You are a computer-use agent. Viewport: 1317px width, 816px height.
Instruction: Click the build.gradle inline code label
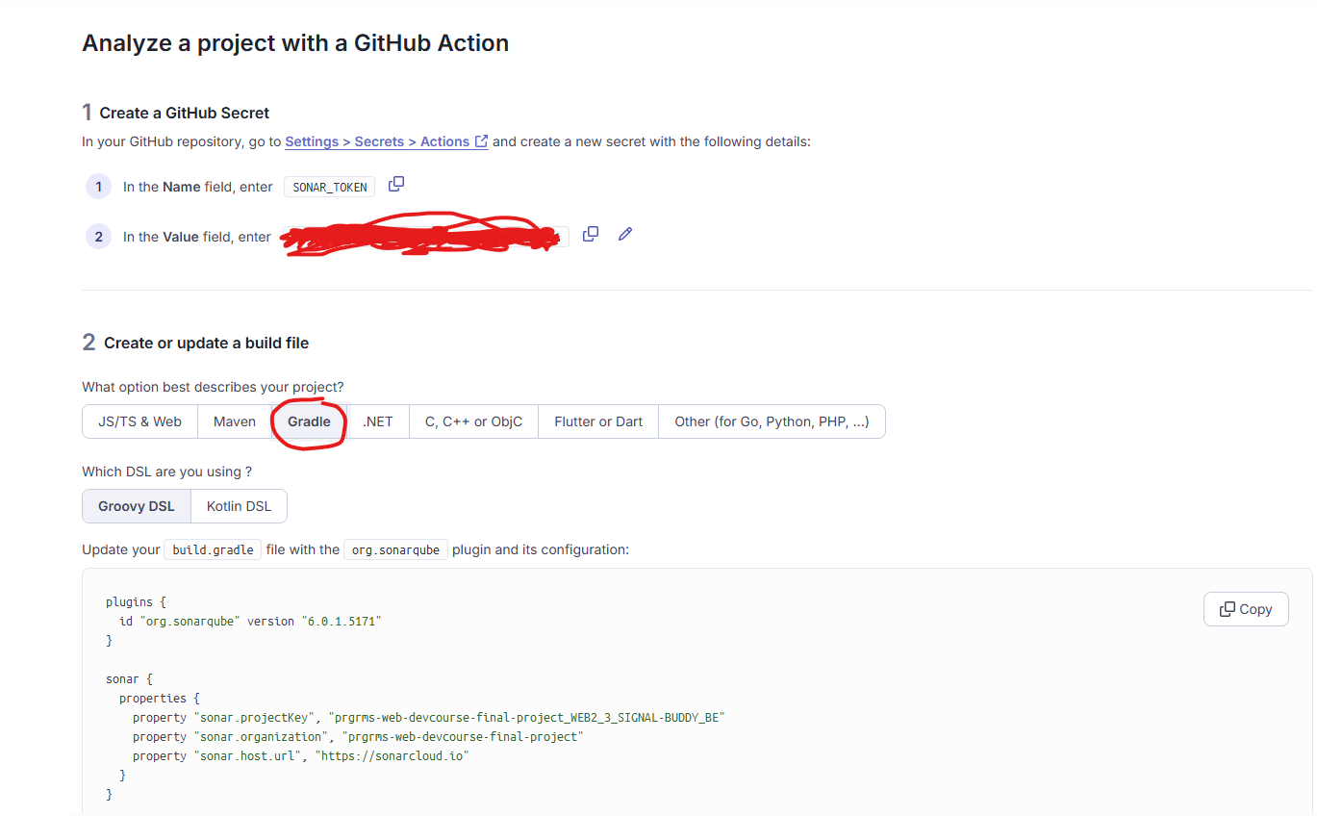(x=213, y=550)
